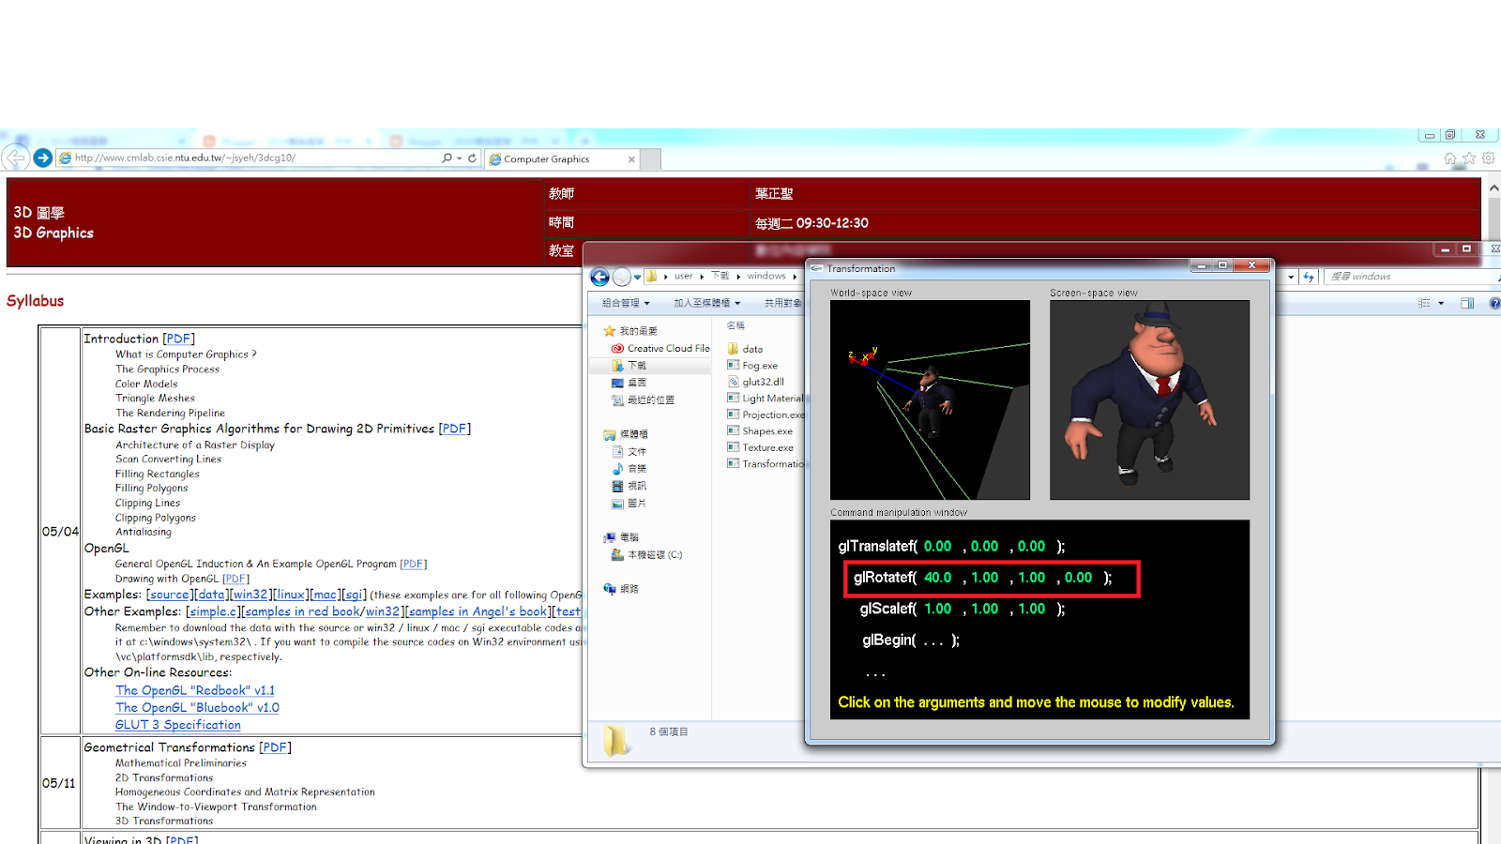Click glScalef first argument 1.00
Image resolution: width=1501 pixels, height=844 pixels.
tap(937, 609)
